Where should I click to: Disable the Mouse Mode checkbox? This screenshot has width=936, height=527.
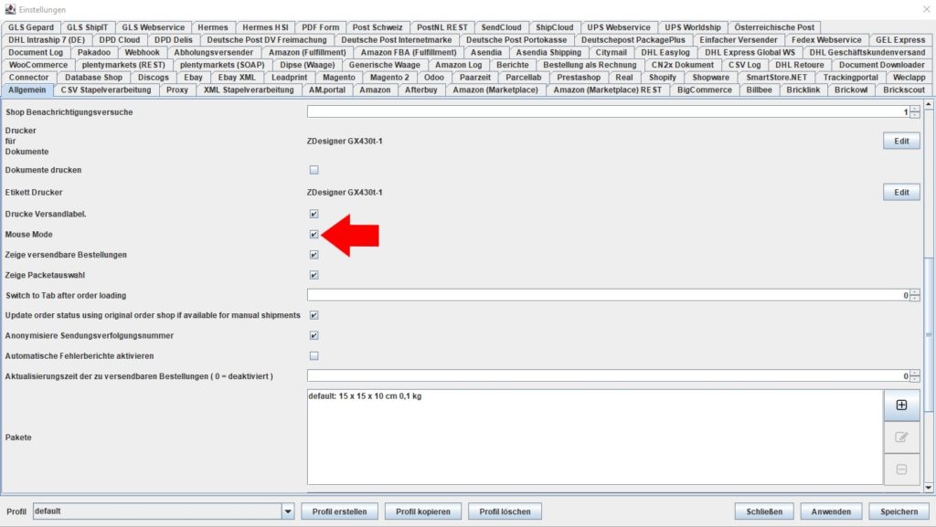pyautogui.click(x=314, y=235)
